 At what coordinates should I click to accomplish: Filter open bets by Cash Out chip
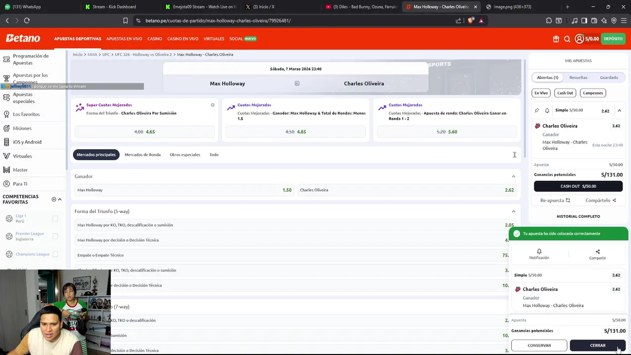[x=565, y=93]
